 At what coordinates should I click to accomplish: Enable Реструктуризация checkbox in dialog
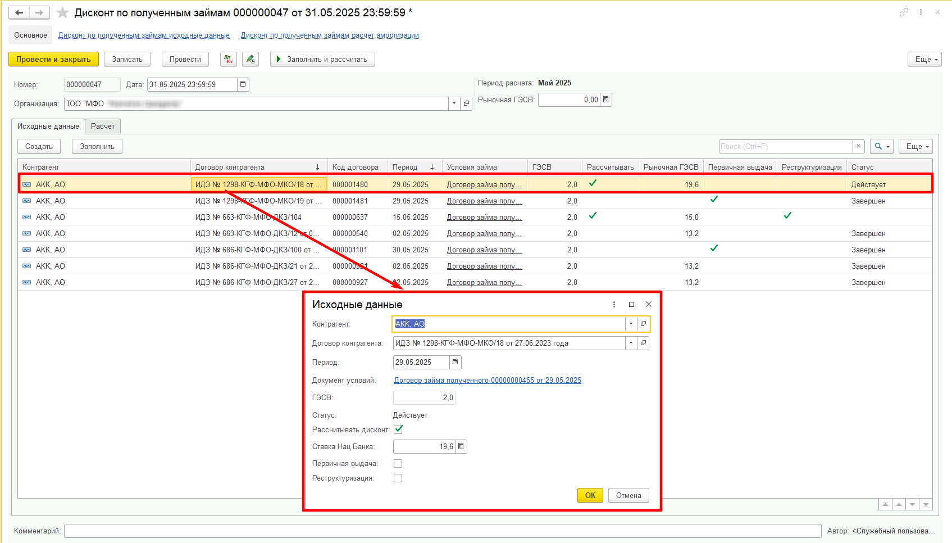coord(398,478)
